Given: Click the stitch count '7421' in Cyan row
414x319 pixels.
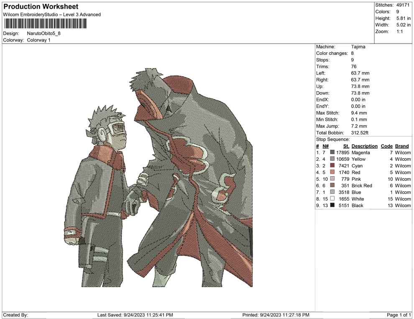Looking at the screenshot, I should [344, 166].
